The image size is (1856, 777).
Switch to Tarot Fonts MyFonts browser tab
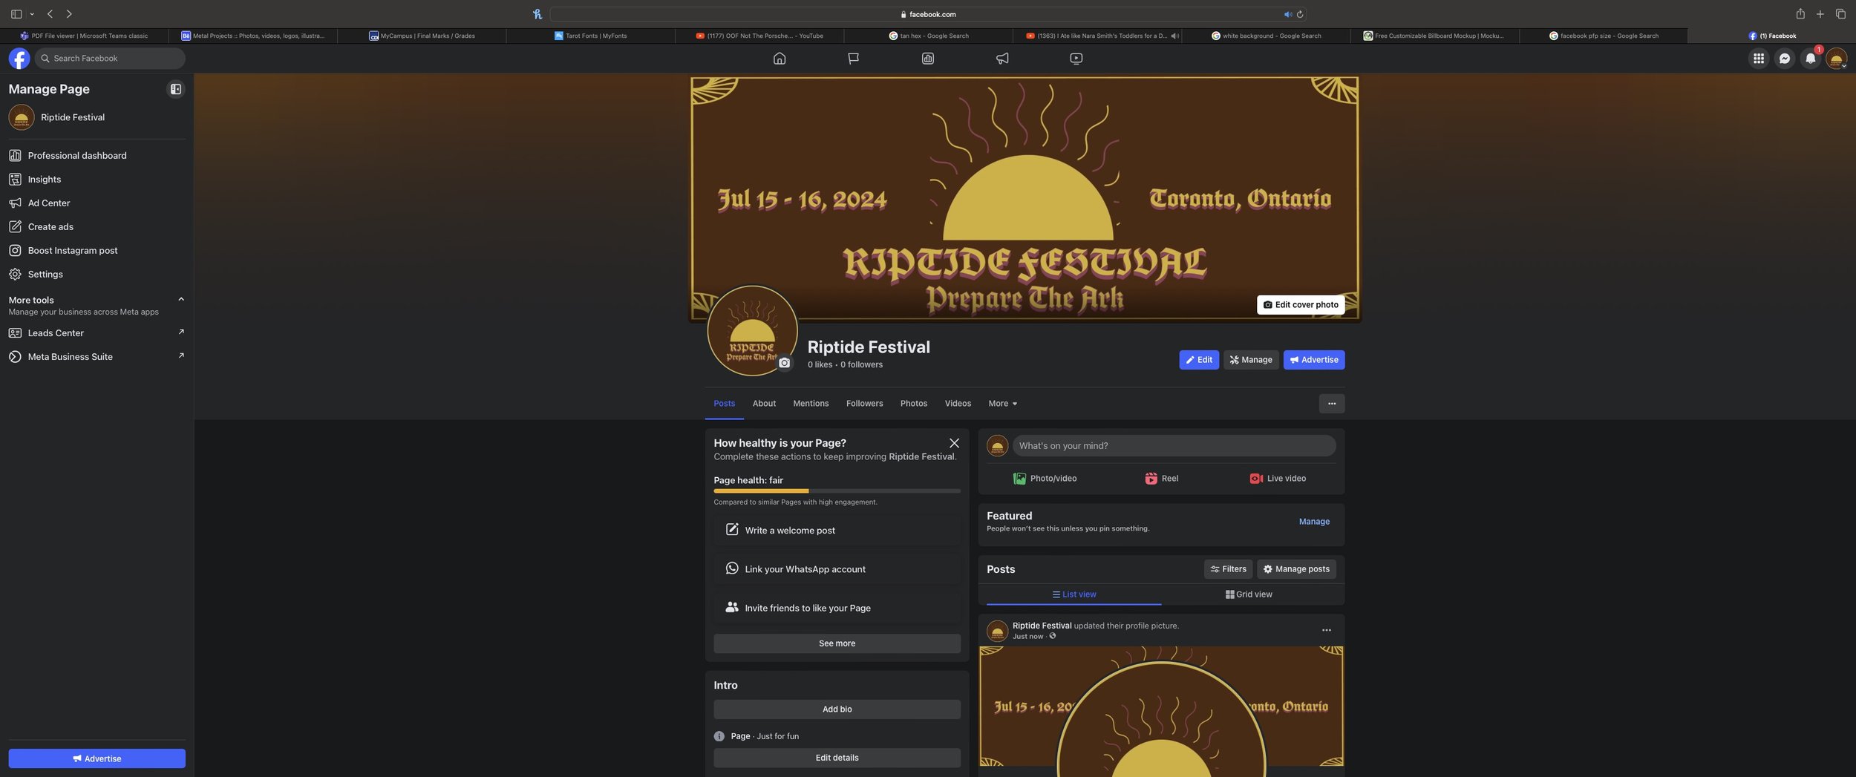(x=590, y=36)
